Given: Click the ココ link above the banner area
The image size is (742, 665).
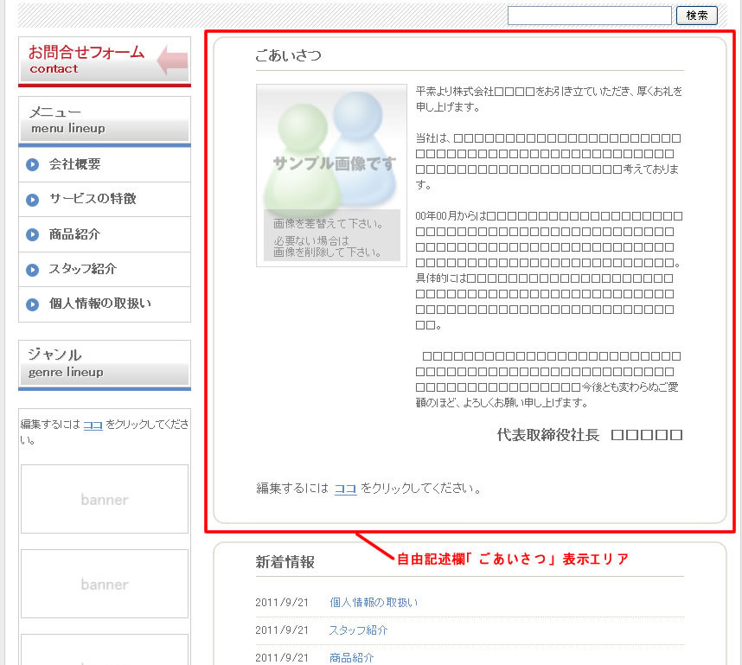Looking at the screenshot, I should pos(93,425).
